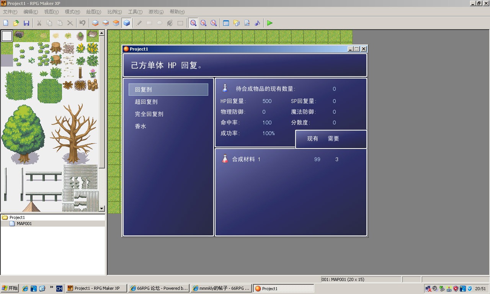Select the third map layer icon

tap(116, 23)
